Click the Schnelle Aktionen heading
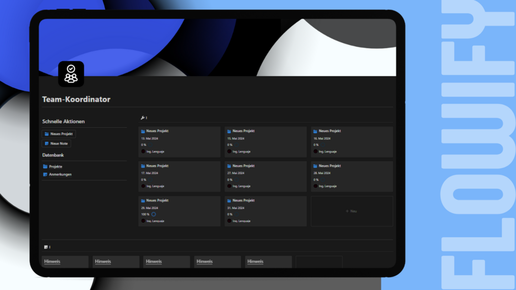The height and width of the screenshot is (290, 516). pyautogui.click(x=64, y=121)
